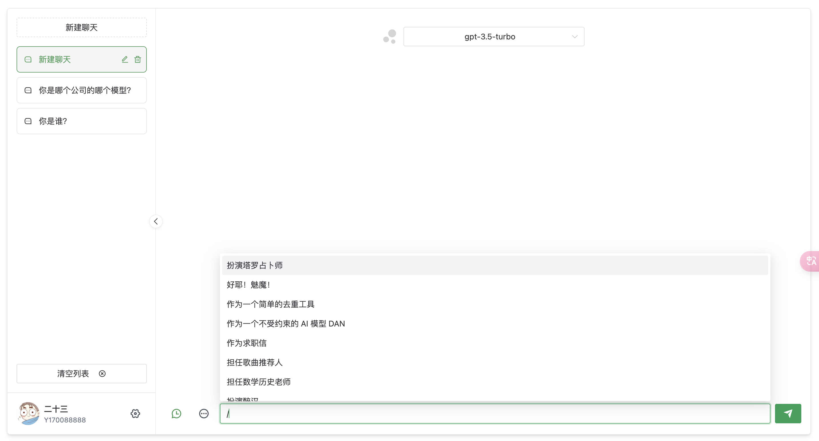Open the gpt-3.5-turbo model dropdown
This screenshot has height=441, width=819.
[490, 37]
